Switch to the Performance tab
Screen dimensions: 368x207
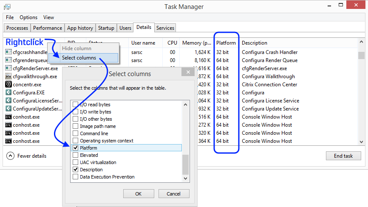pos(48,28)
